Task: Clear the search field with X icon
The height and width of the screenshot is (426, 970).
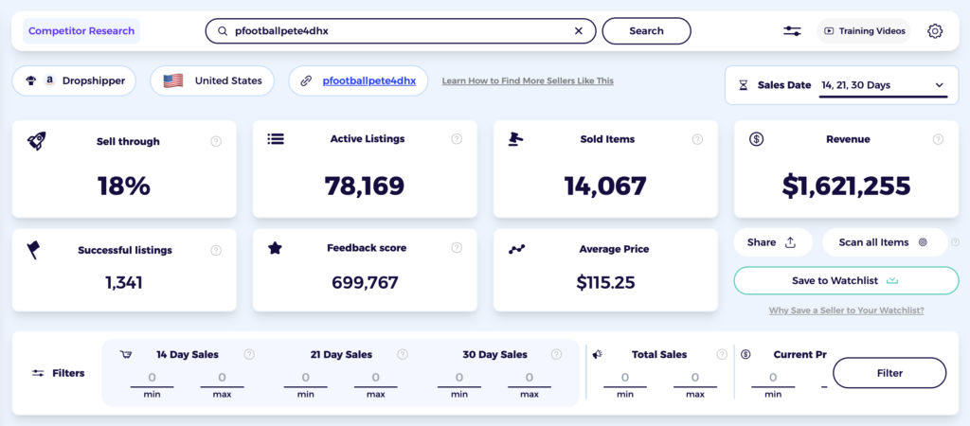Action: [579, 31]
